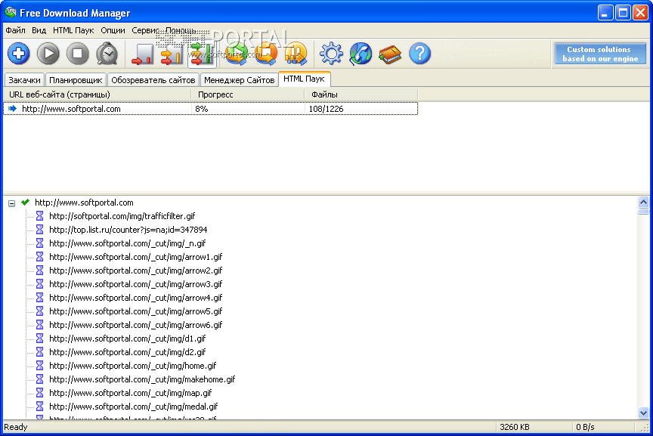Switch to the Планировщик tab
The height and width of the screenshot is (436, 653).
[76, 80]
